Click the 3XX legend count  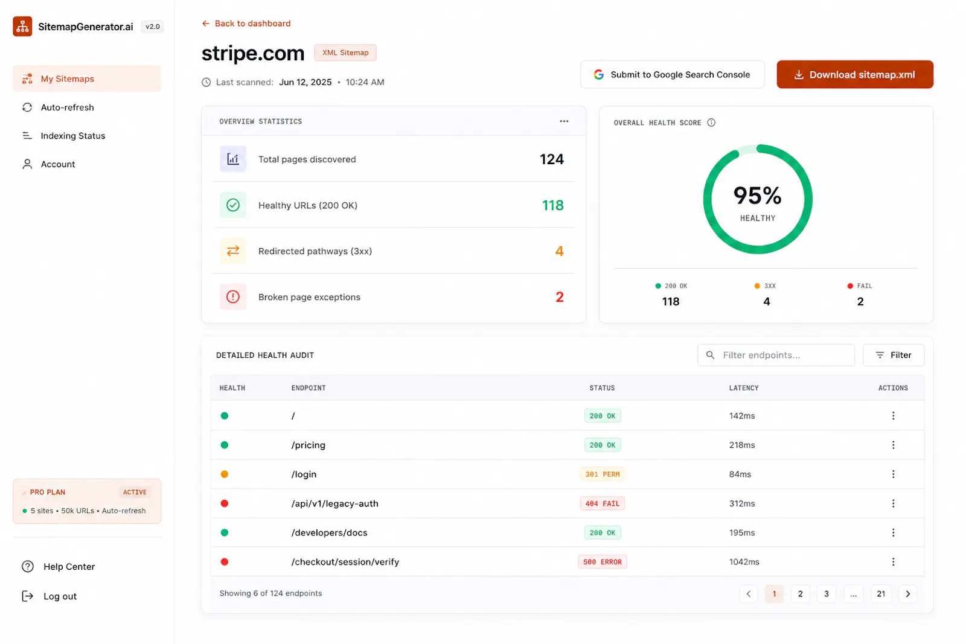coord(767,302)
